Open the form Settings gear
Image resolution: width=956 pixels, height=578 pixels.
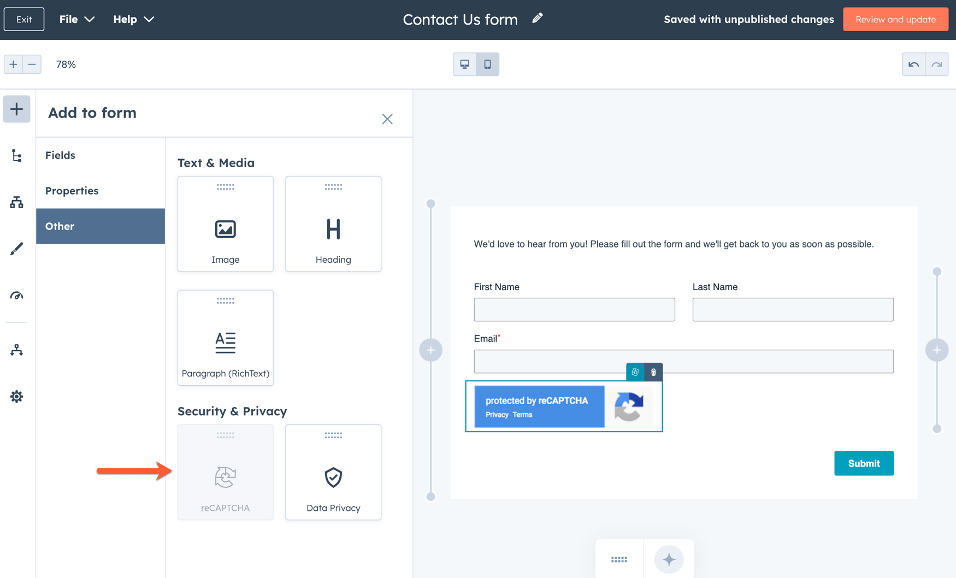click(x=16, y=397)
